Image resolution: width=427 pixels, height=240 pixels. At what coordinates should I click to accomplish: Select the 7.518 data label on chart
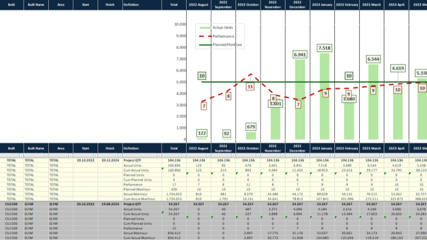(325, 48)
